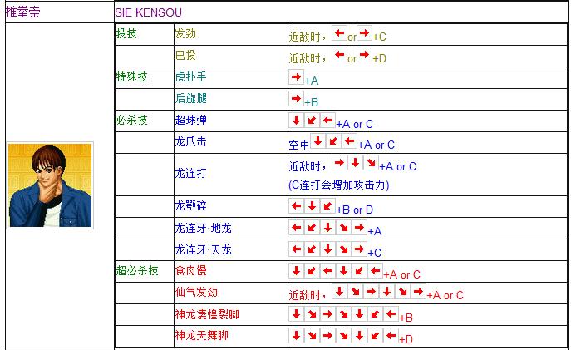
Task: Click the down-left arrow icon in the 龙连牙·天龙 row
Action: 312,249
